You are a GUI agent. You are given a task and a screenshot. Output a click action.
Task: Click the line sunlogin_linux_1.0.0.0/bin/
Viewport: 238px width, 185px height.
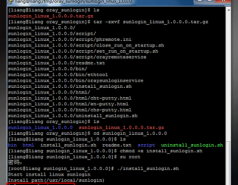click(48, 69)
